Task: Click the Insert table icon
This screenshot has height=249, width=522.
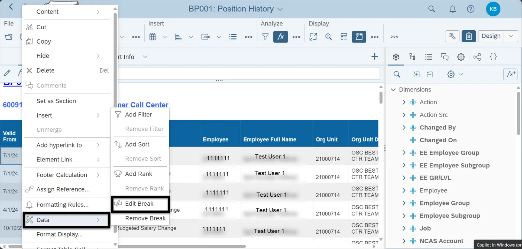Action: 152,37
